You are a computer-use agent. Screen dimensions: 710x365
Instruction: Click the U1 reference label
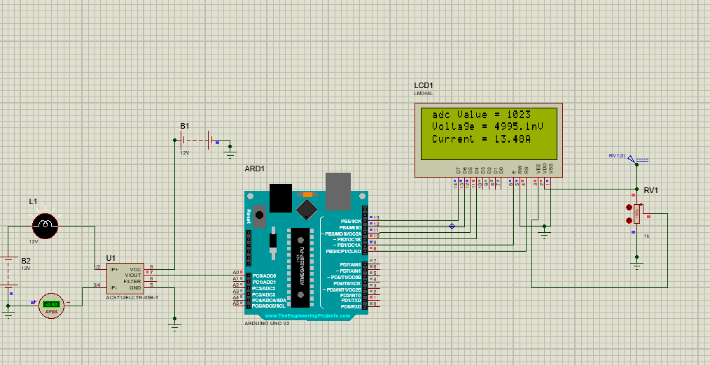(x=111, y=258)
